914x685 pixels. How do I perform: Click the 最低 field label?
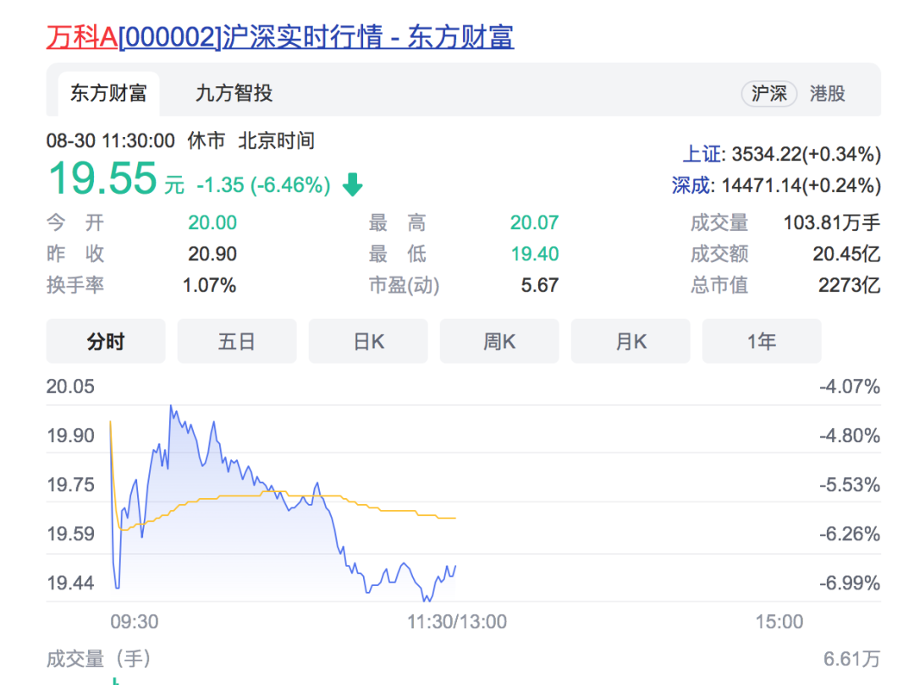pos(398,254)
